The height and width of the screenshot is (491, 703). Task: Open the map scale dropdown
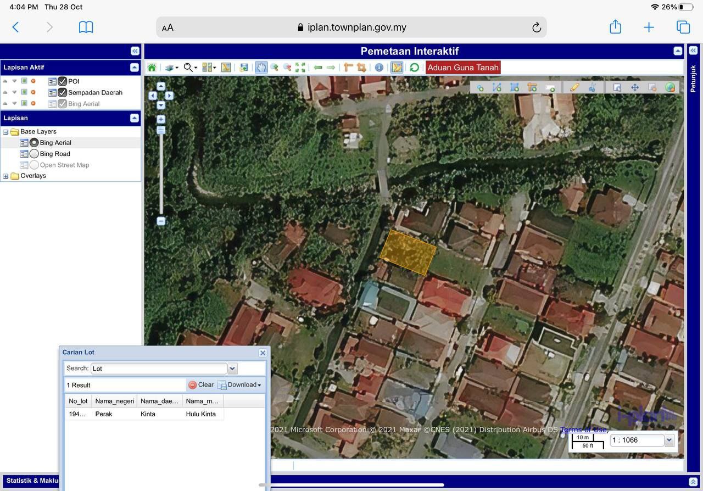coord(669,440)
